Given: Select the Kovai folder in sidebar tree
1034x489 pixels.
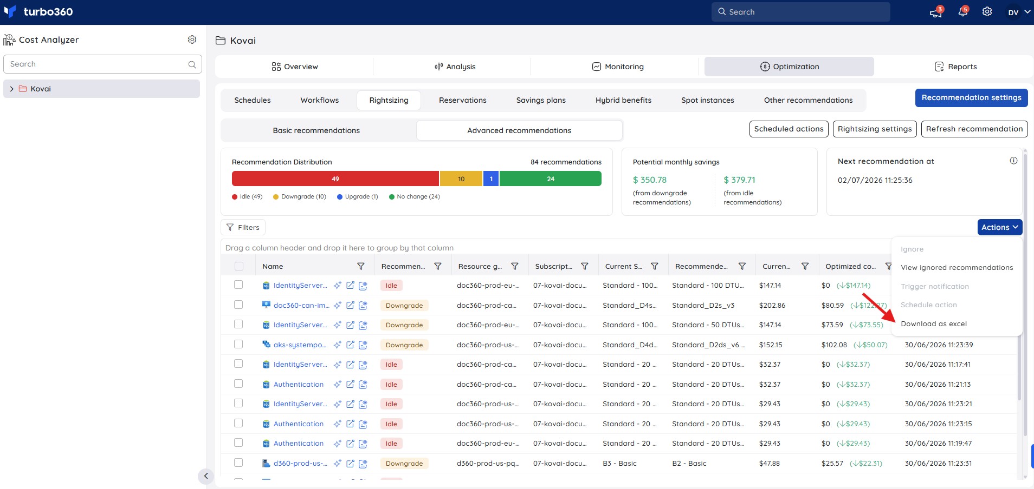Looking at the screenshot, I should (102, 89).
